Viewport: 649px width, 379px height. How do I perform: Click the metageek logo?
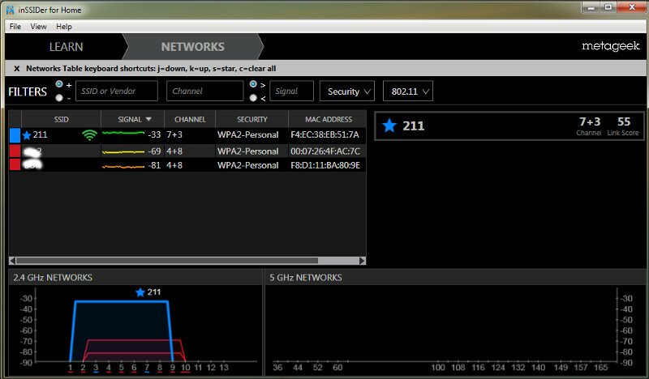pyautogui.click(x=611, y=46)
